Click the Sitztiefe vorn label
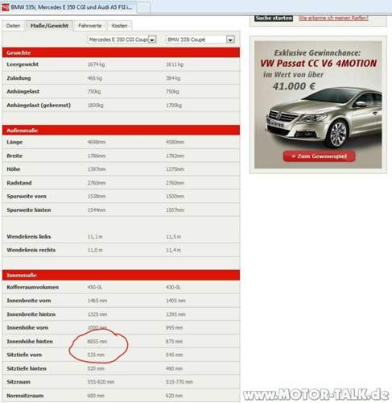The width and height of the screenshot is (392, 403). pos(24,355)
